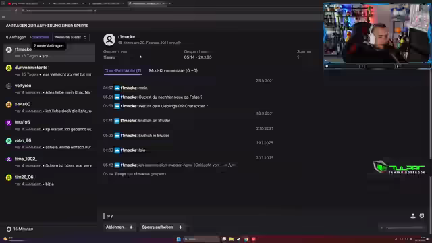Switch to the Mod-Kommentare tab
432x243 pixels.
coord(173,70)
